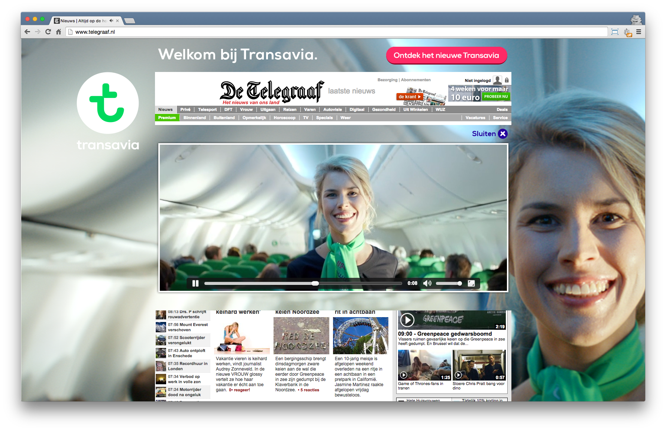Open the Vrouw menu item
Image resolution: width=666 pixels, height=431 pixels.
point(246,109)
